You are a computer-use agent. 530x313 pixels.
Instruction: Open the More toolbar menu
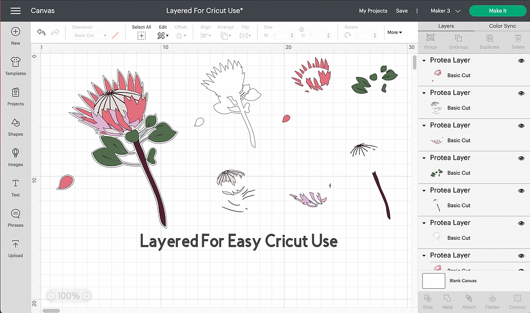[394, 32]
